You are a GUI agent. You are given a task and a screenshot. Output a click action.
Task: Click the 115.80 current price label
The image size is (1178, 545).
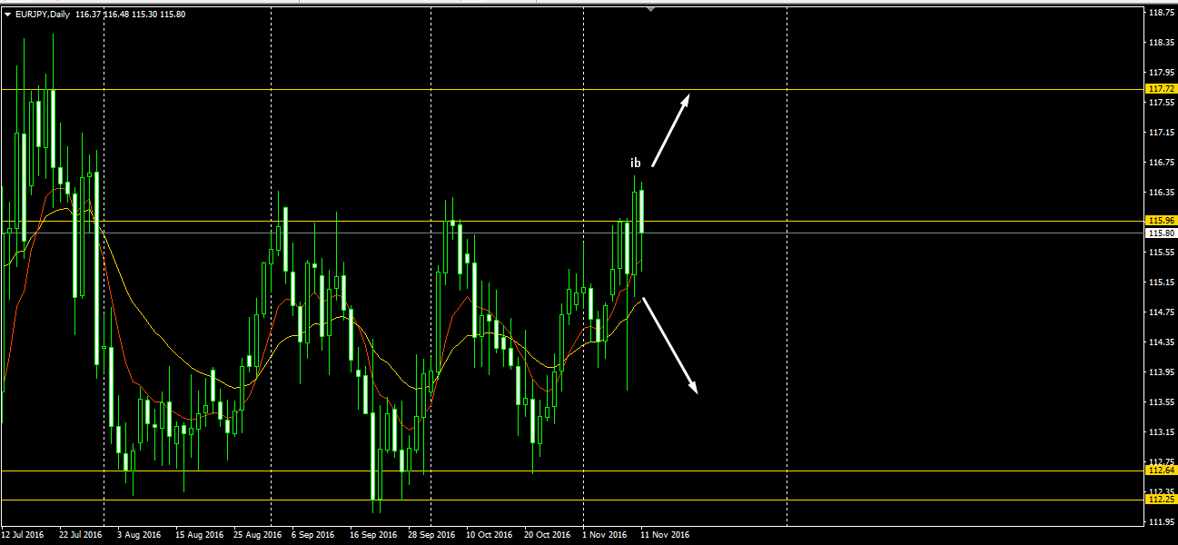pyautogui.click(x=1162, y=233)
